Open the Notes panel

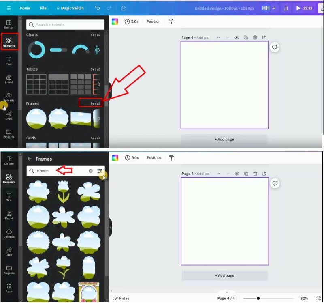[x=122, y=298]
